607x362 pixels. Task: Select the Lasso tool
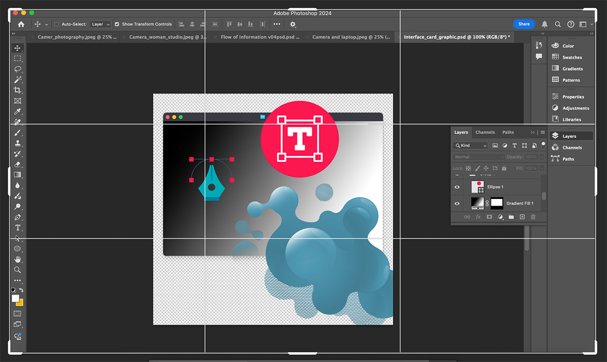(17, 69)
